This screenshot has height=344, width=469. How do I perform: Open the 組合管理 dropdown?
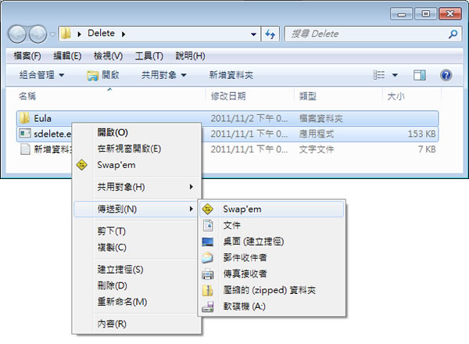[x=41, y=75]
